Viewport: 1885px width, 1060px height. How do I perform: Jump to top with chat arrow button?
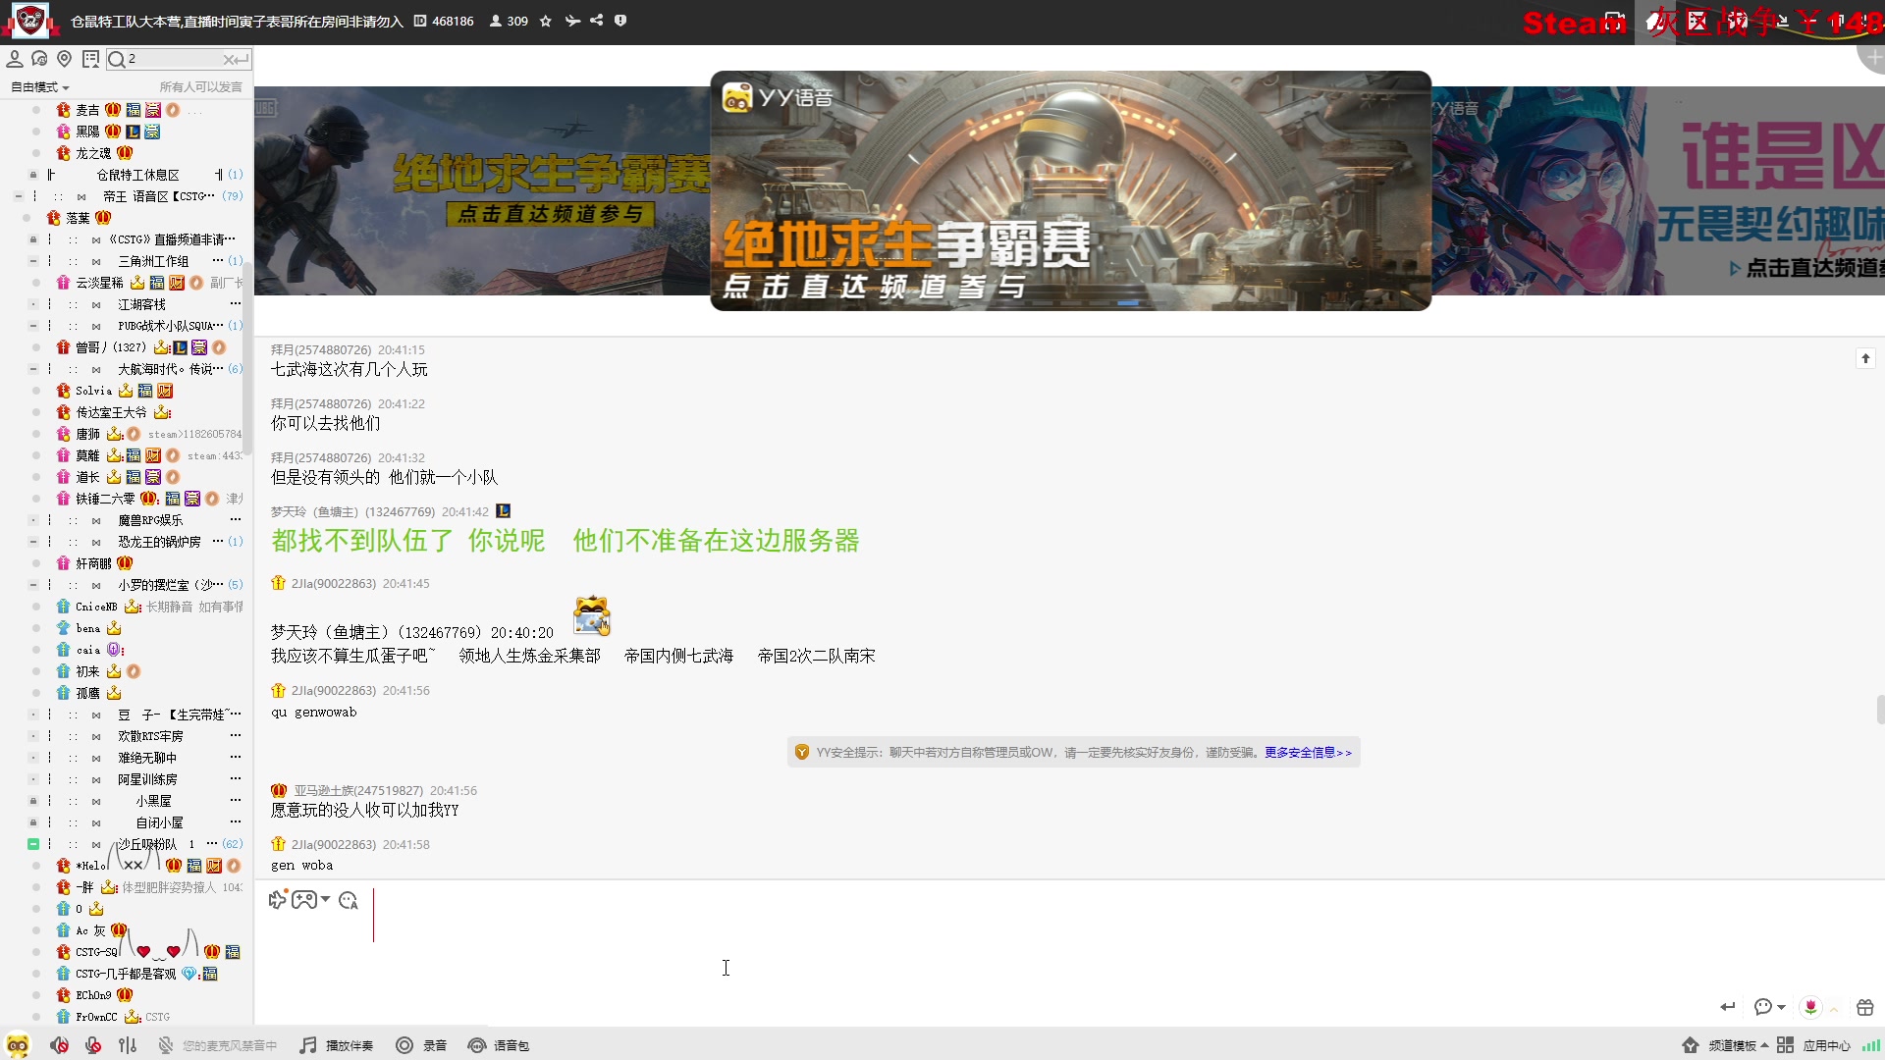(x=1866, y=358)
